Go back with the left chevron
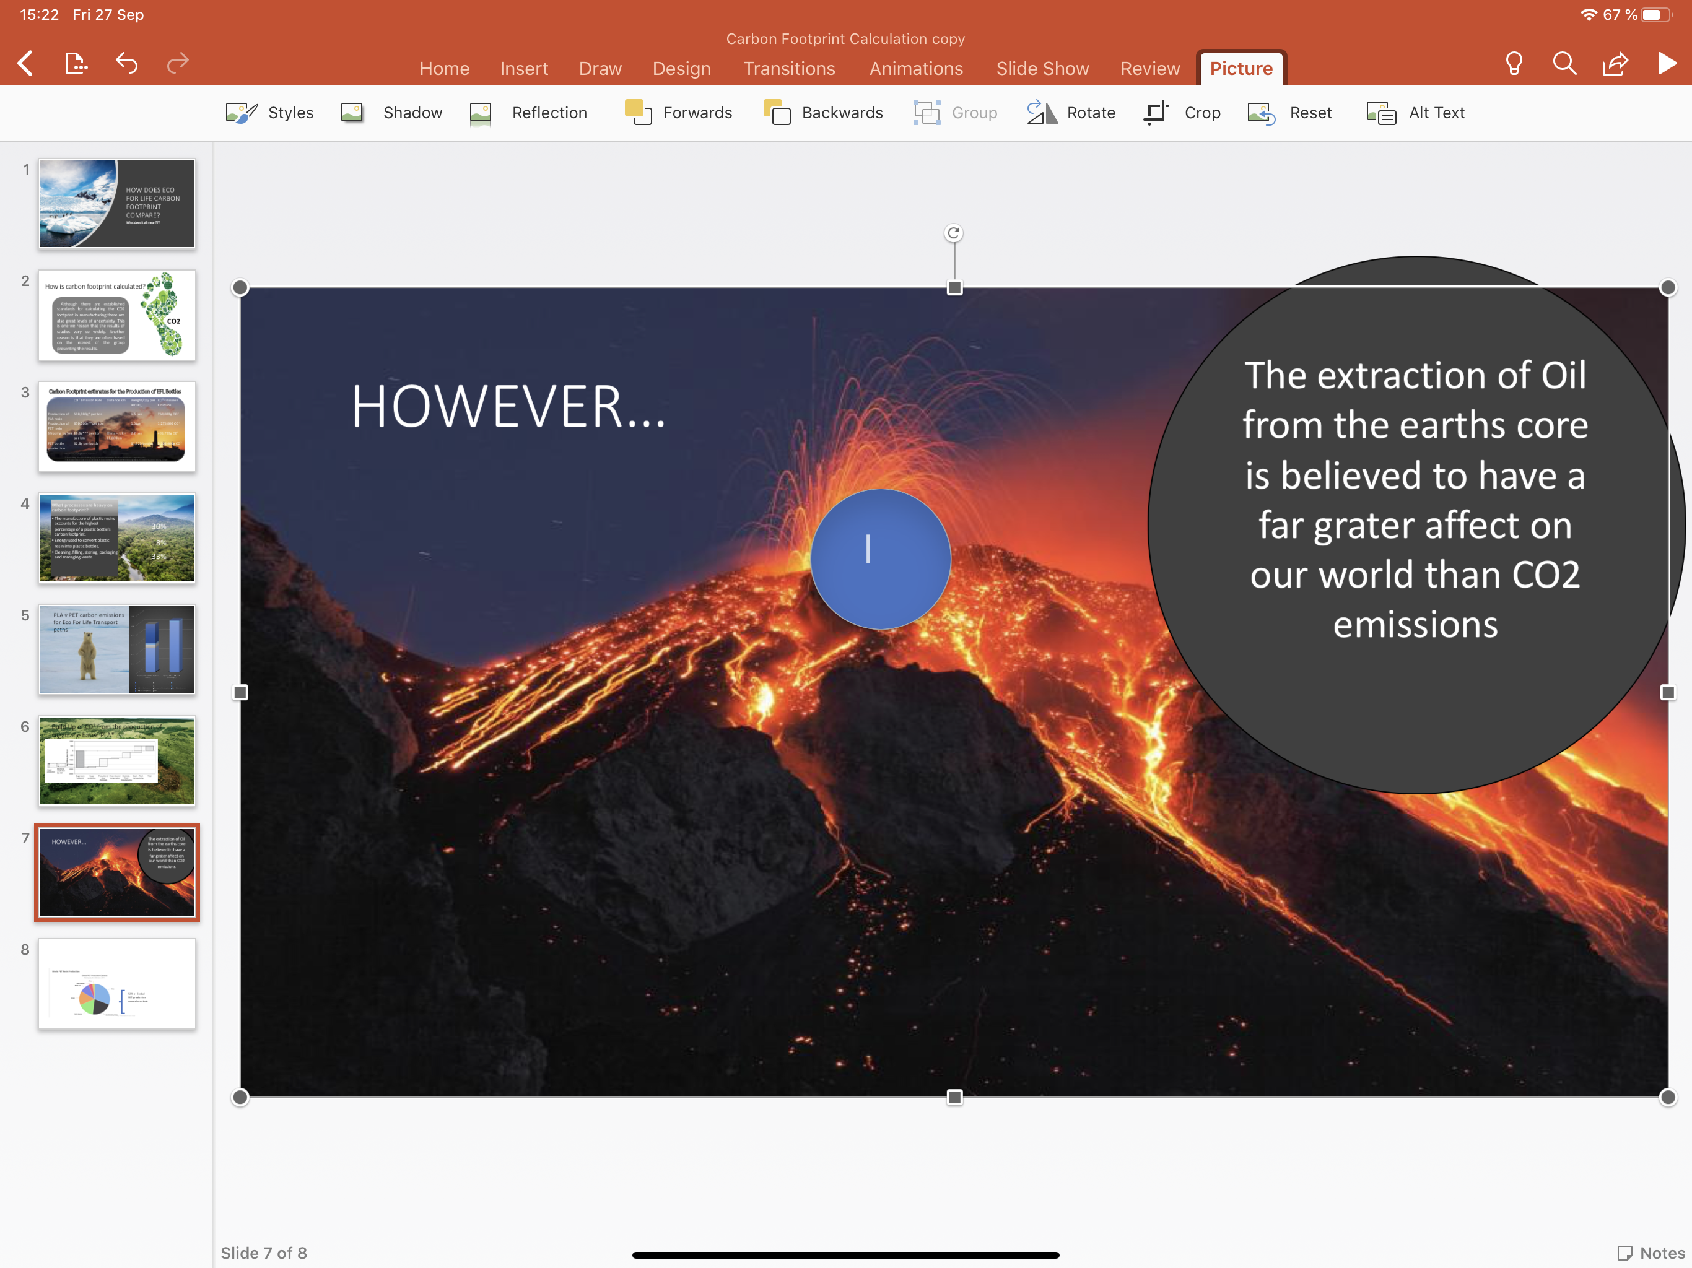1692x1268 pixels. click(x=26, y=64)
